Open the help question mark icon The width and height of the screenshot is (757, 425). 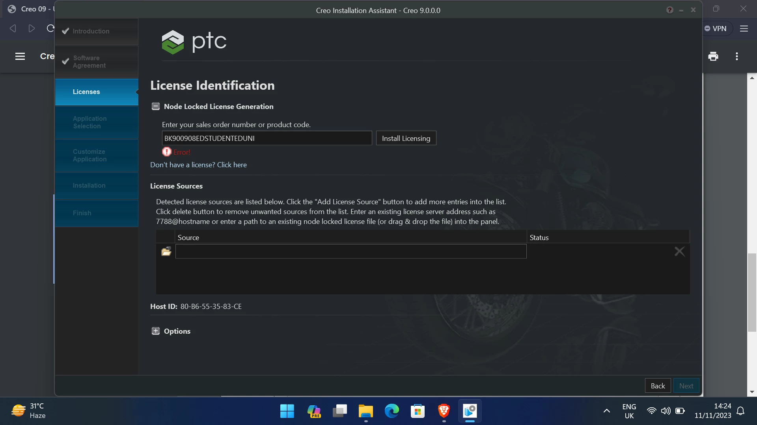[669, 10]
